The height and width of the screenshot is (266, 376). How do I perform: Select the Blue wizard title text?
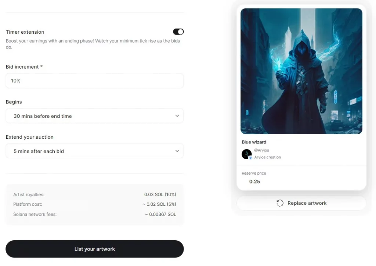254,142
